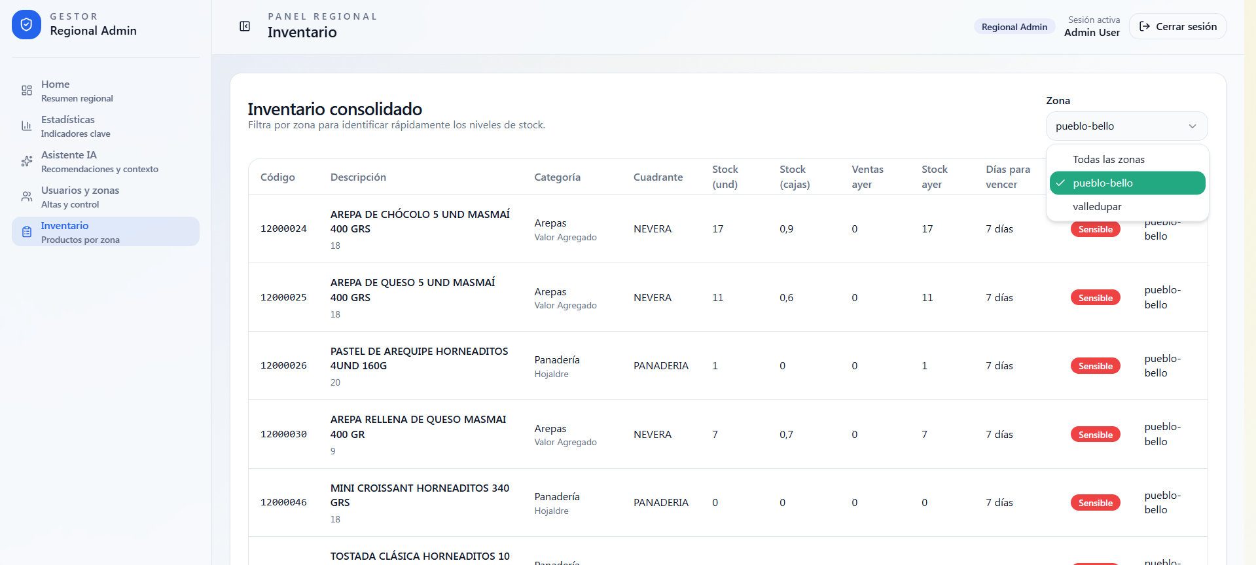This screenshot has height=565, width=1256.
Task: Click 0,9 stock cajas value
Action: 786,229
